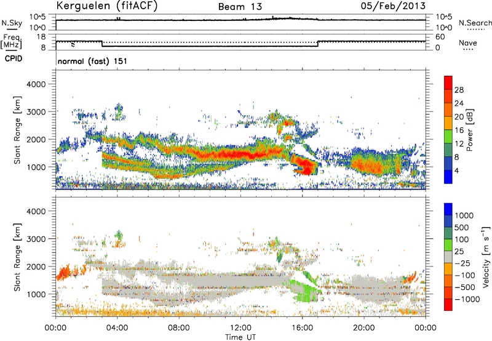Click the "Kerguelen (fitACF)" plot title
The width and height of the screenshot is (492, 341).
(106, 6)
